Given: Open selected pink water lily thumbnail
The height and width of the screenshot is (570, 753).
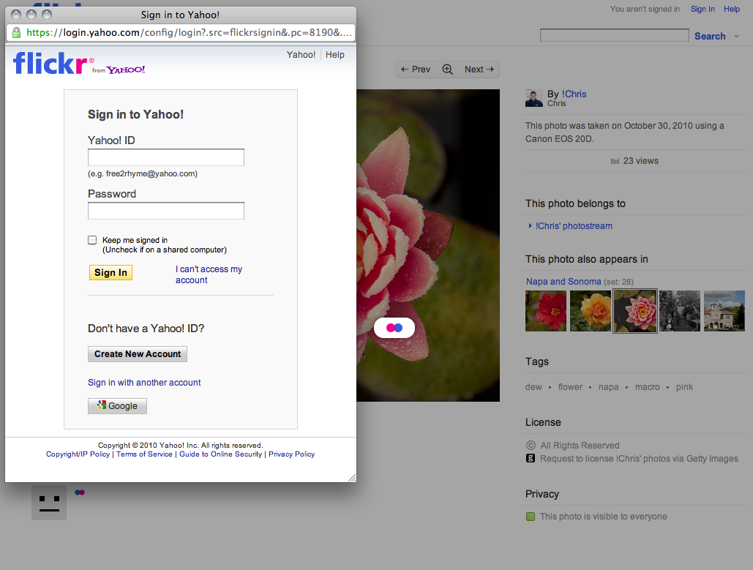Looking at the screenshot, I should [x=635, y=311].
